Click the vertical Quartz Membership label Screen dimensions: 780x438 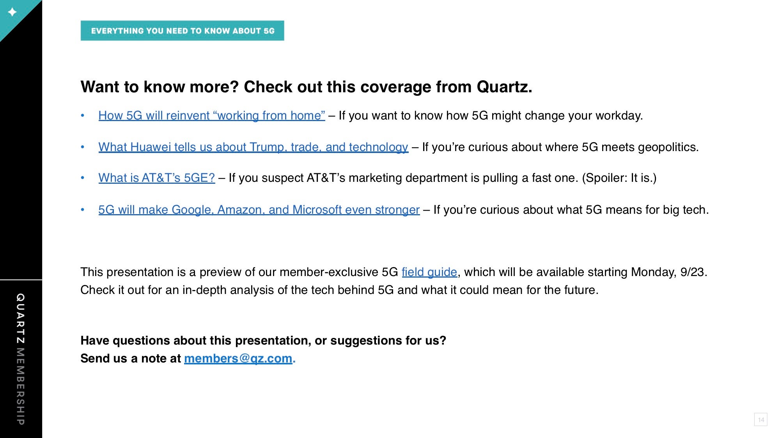tap(21, 359)
